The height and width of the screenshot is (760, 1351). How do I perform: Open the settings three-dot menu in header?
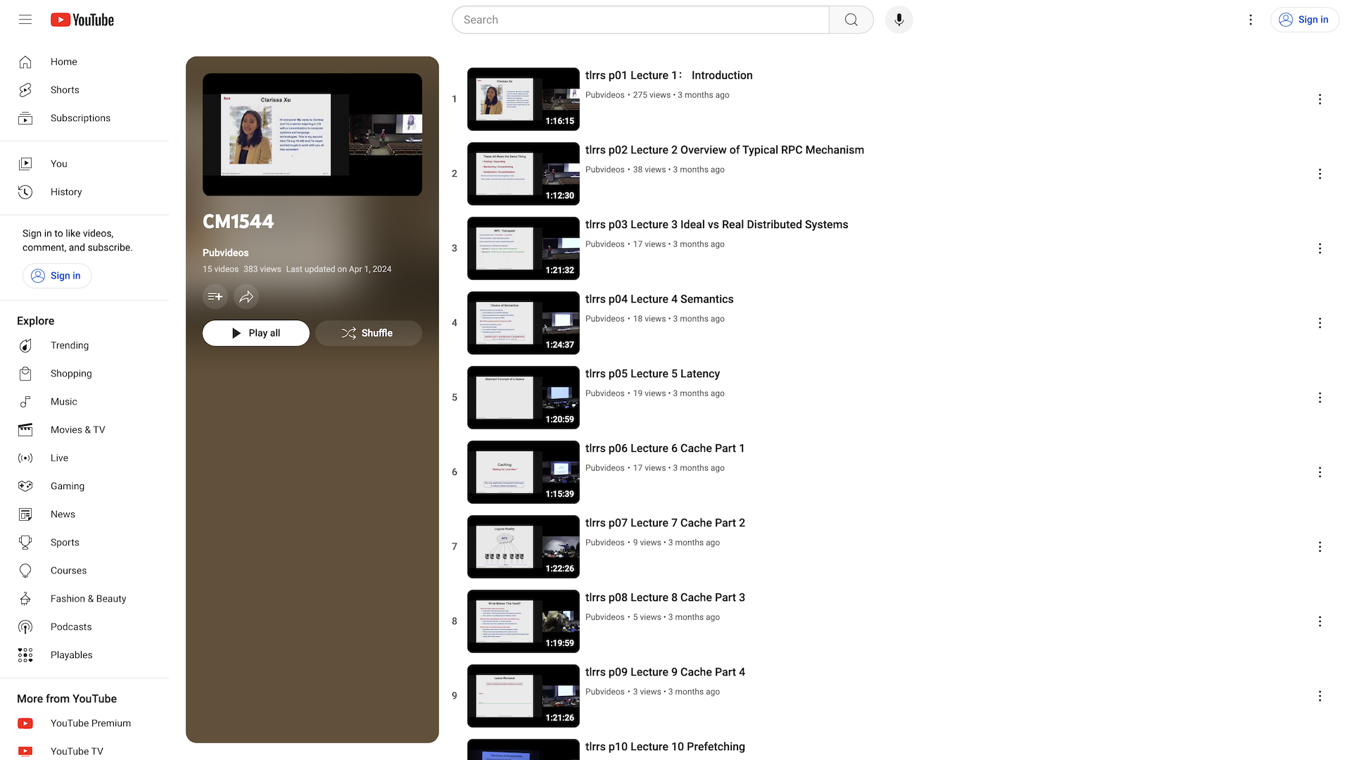pos(1250,20)
